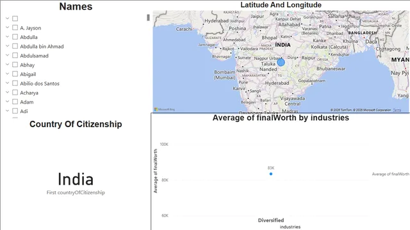This screenshot has height=230, width=410.
Task: Tick the Adi checkbox
Action: point(15,111)
